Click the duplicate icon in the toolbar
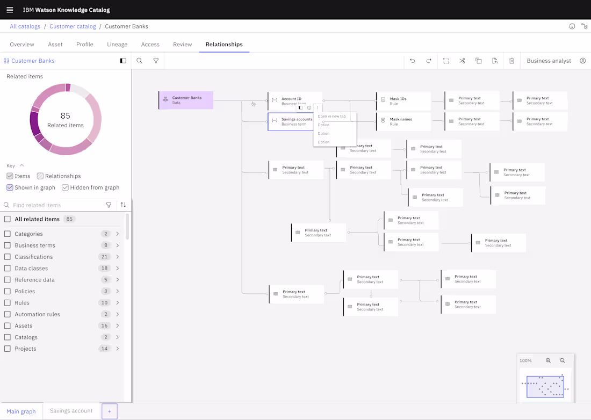 (478, 61)
